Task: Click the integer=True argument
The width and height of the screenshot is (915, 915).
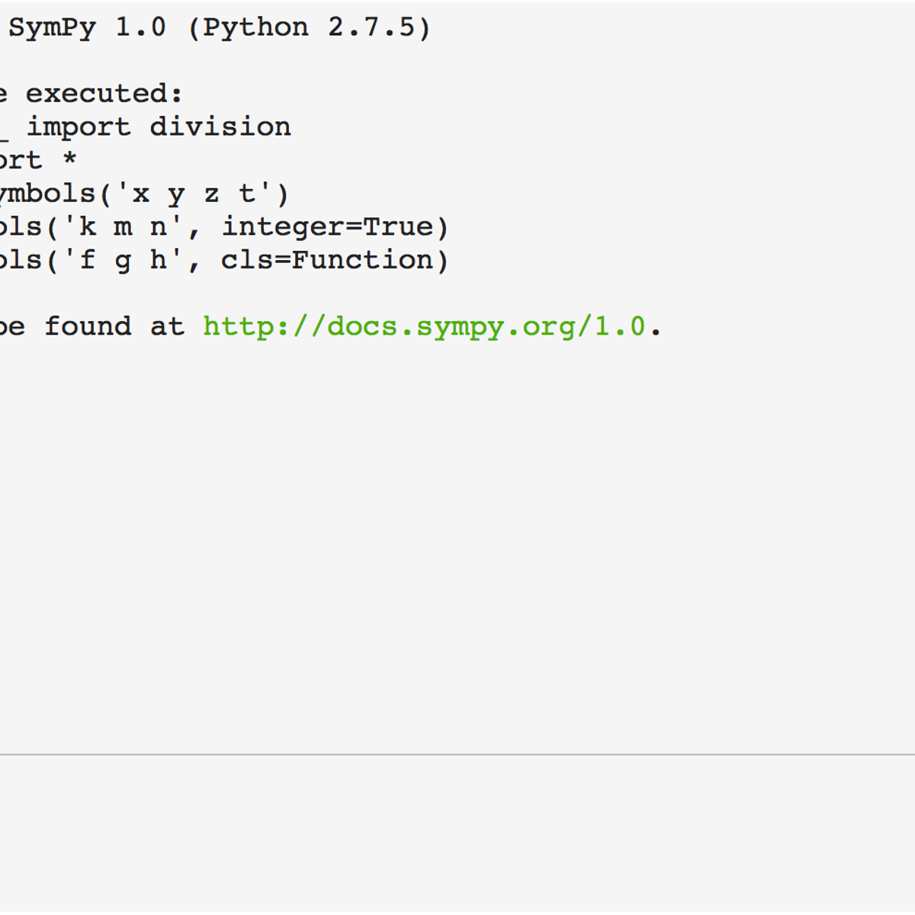Action: (327, 227)
